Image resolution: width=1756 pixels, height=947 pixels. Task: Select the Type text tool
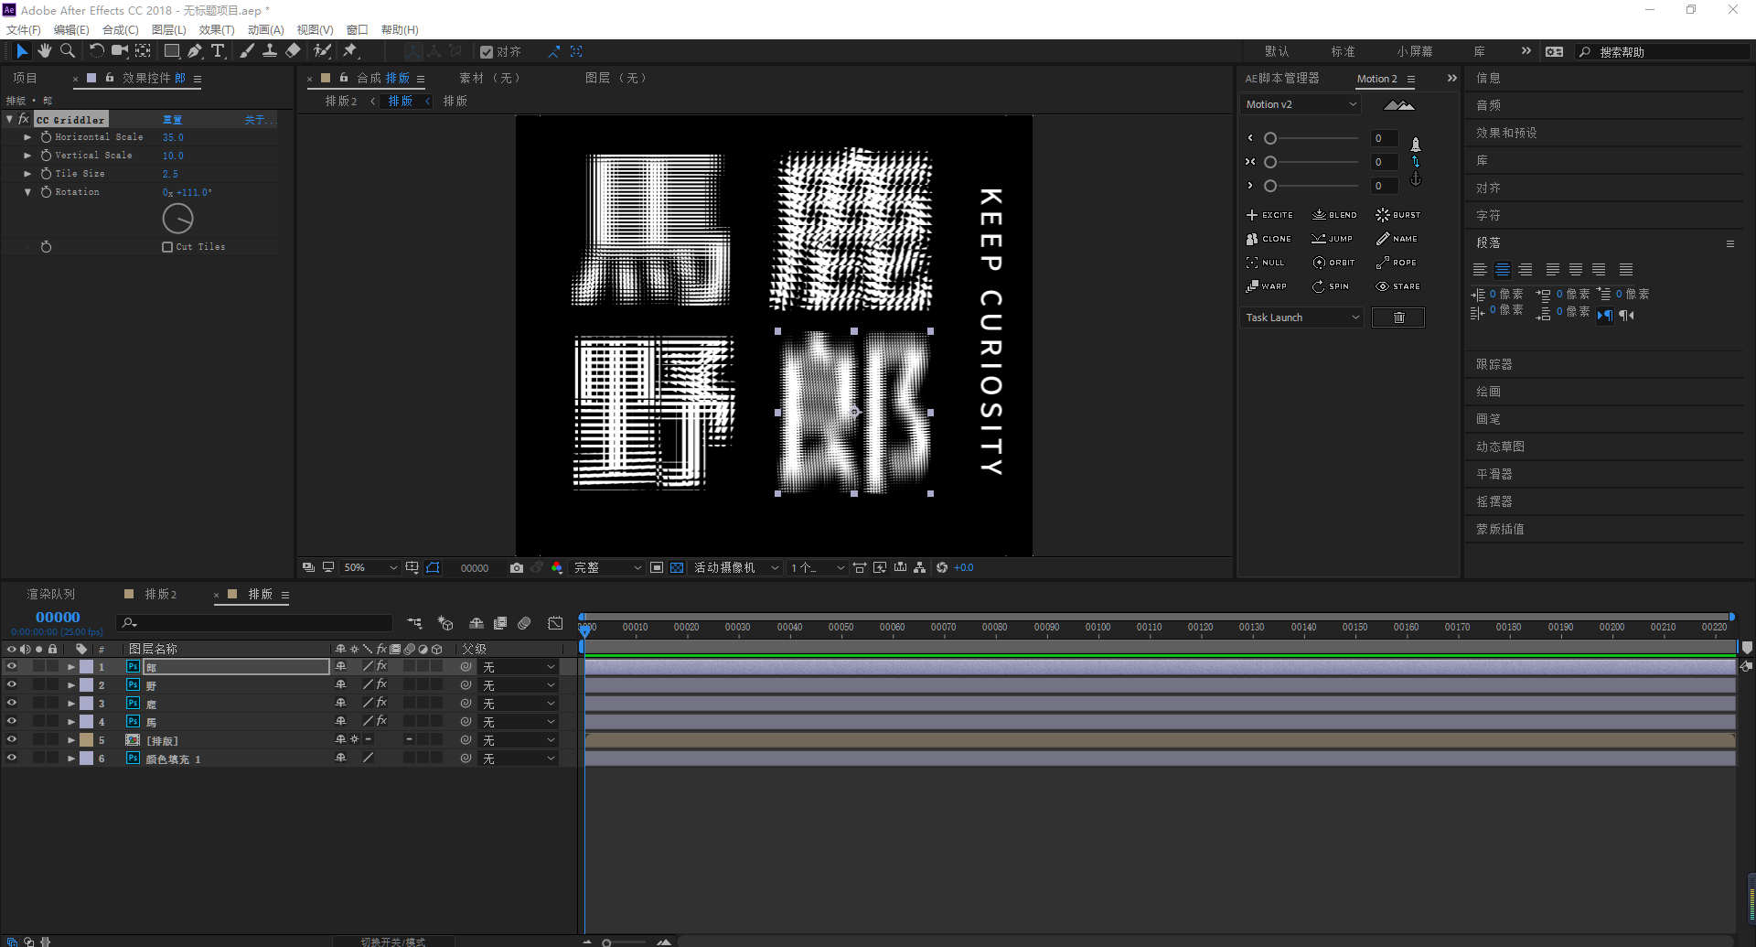pos(218,51)
